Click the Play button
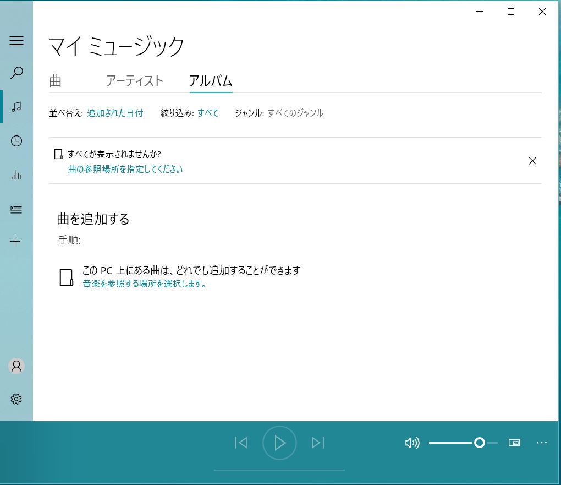 tap(279, 443)
